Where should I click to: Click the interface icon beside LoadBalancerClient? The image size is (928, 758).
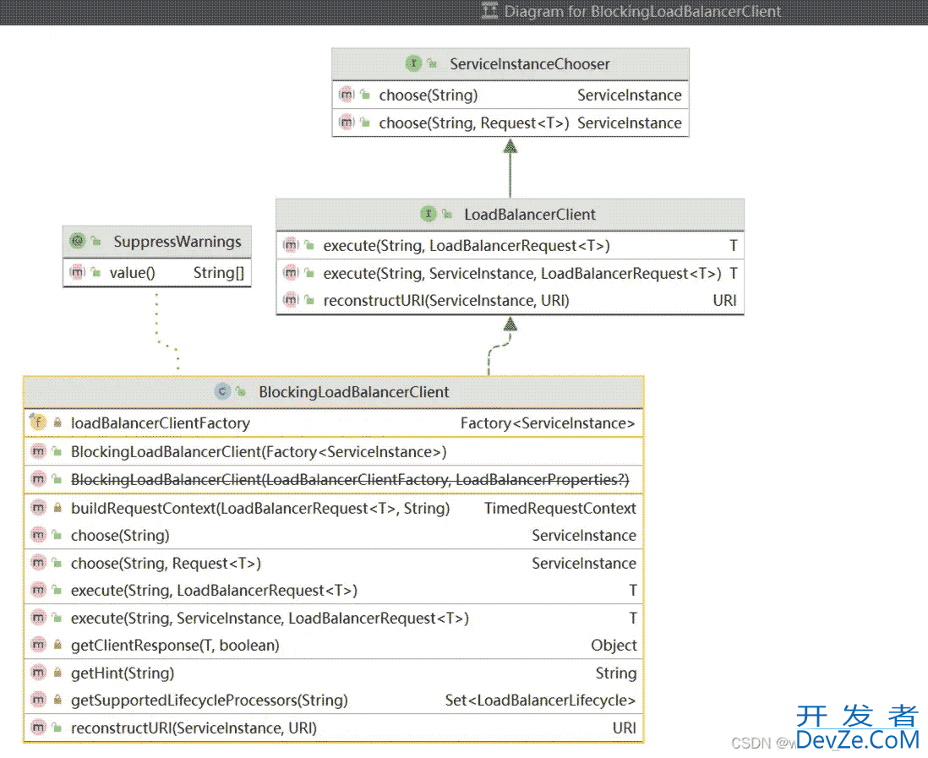pos(428,214)
